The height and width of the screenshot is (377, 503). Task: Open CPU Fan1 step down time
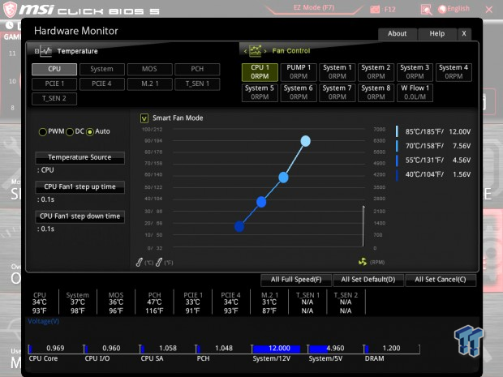80,216
